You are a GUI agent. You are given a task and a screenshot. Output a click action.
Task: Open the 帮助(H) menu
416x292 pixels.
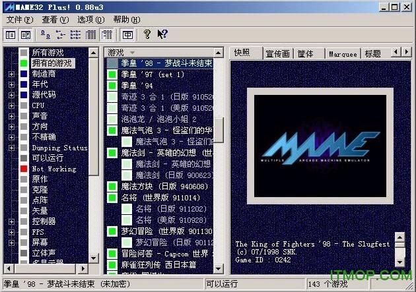(x=127, y=20)
